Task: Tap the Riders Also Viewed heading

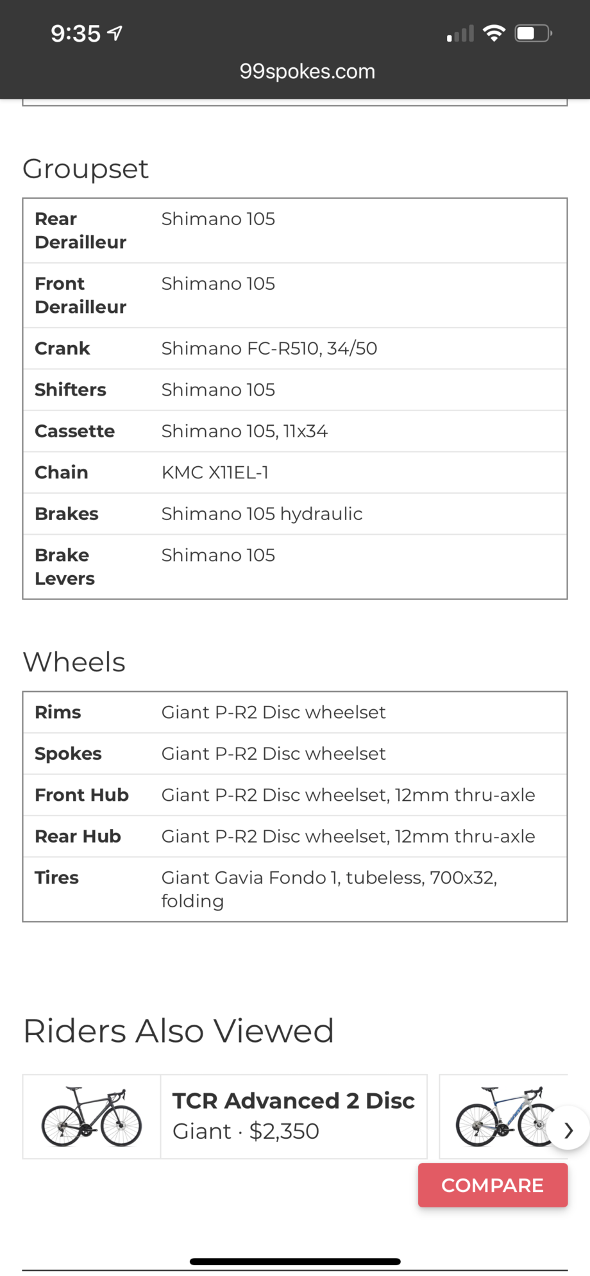Action: point(178,1031)
